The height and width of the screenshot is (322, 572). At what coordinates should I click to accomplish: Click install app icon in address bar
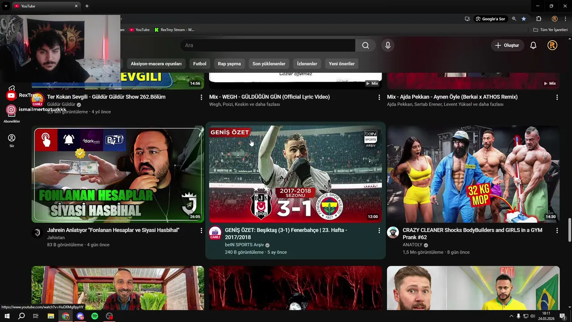(x=467, y=19)
